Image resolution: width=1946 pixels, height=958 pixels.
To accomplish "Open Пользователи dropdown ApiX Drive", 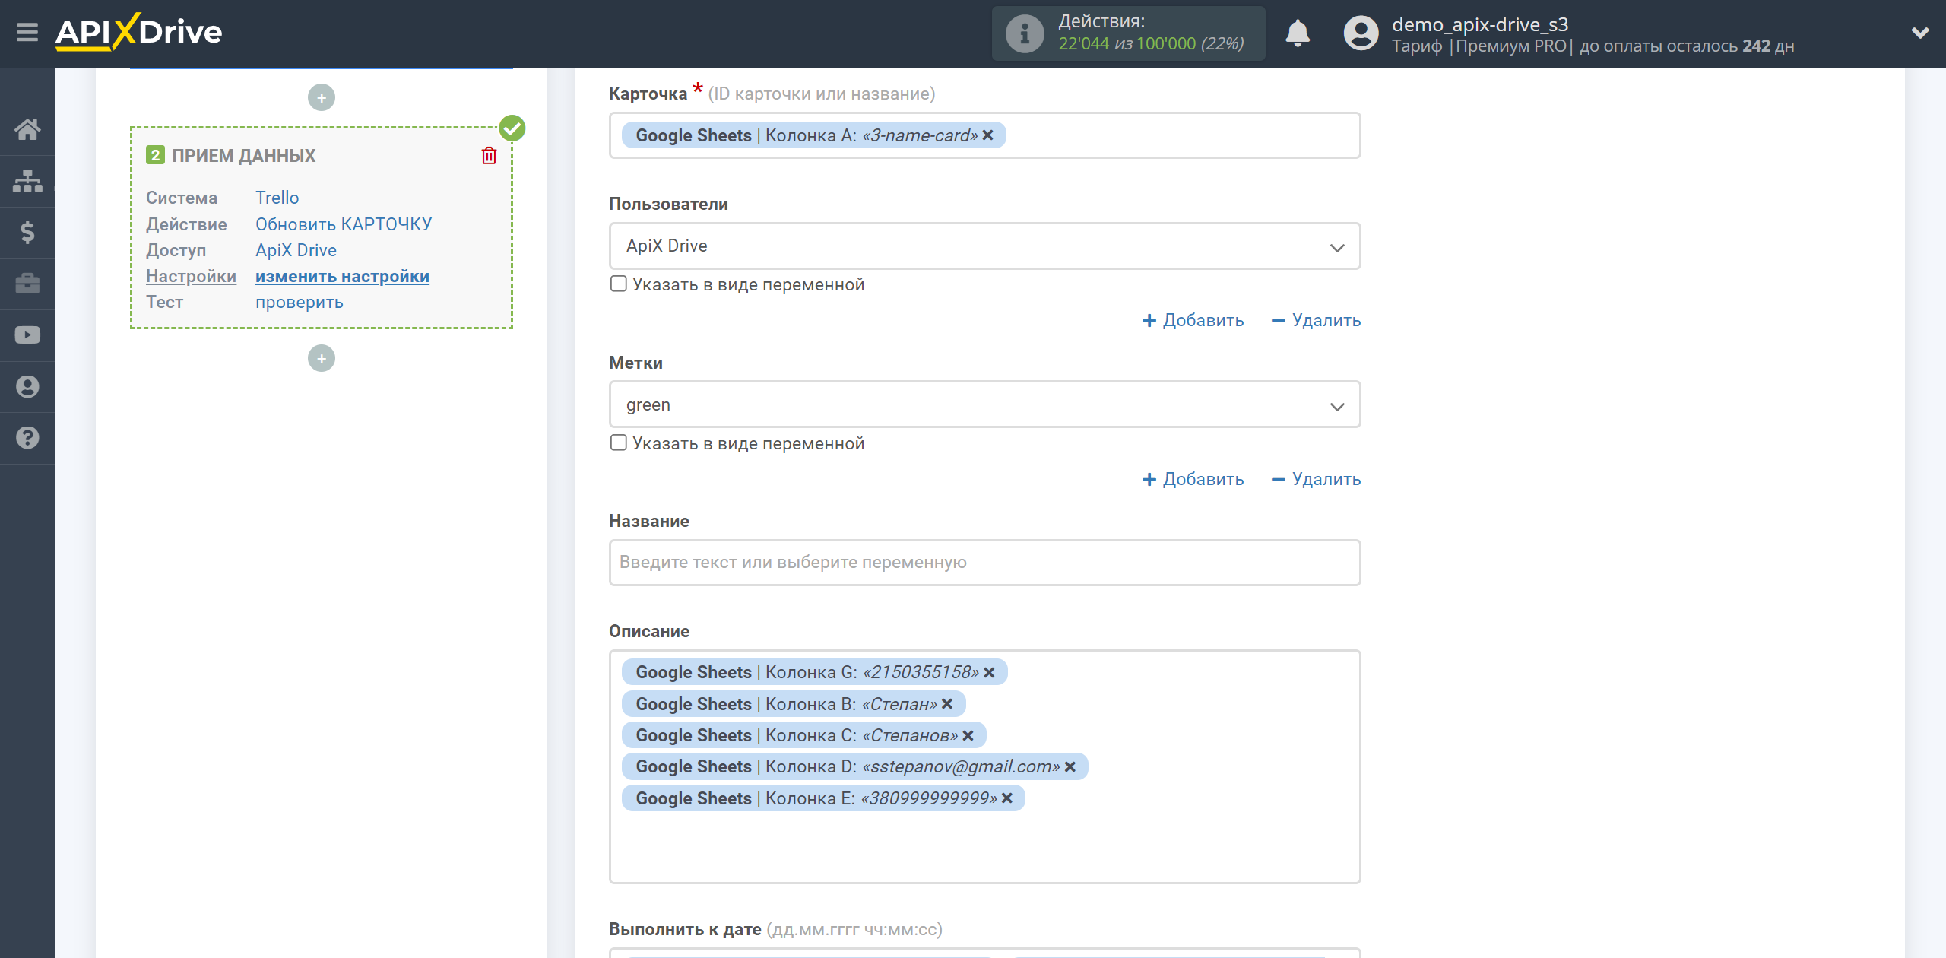I will 984,246.
